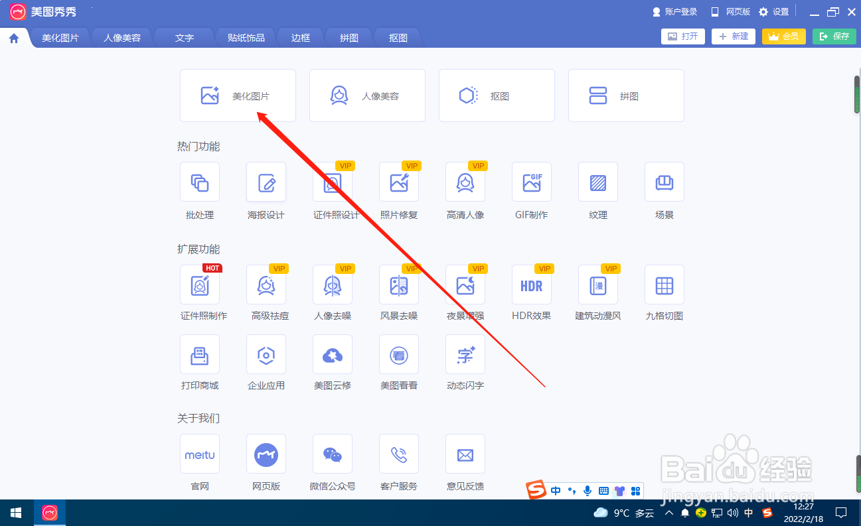Select the 夜景增强 night scene enhancement
Image resolution: width=861 pixels, height=526 pixels.
coord(465,292)
